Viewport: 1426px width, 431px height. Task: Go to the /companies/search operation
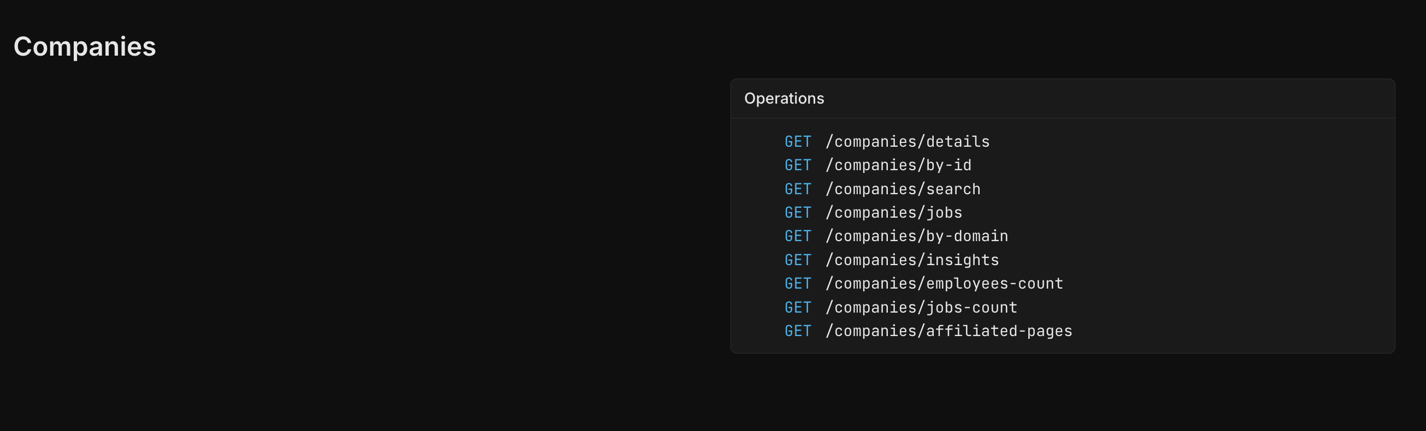point(903,189)
